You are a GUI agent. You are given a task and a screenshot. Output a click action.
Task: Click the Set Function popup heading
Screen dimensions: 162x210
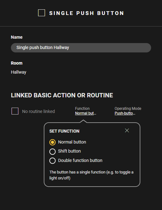[x=64, y=131]
